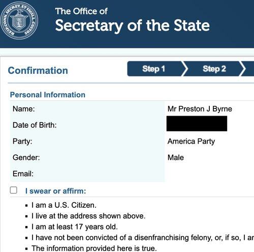The image size is (254, 252).
Task: Click the partially visible step arrow after Step 2
Action: click(247, 69)
